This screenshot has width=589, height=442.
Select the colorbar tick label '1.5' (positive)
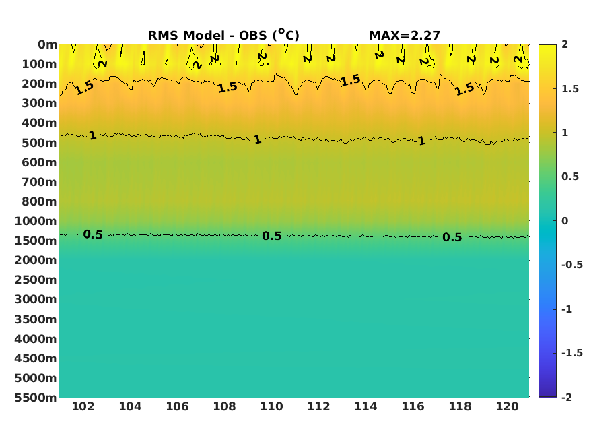[x=570, y=89]
